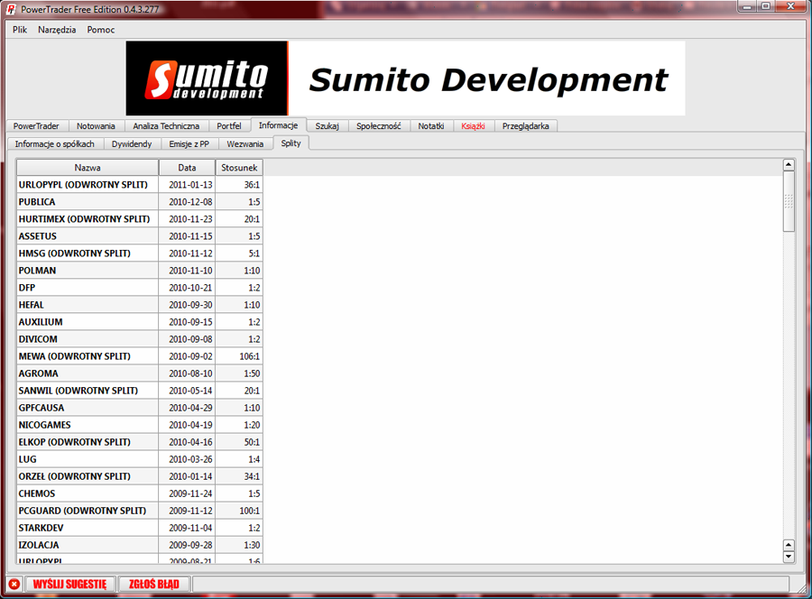Click the vertical scrollbar thumb
Image resolution: width=812 pixels, height=599 pixels.
(789, 201)
